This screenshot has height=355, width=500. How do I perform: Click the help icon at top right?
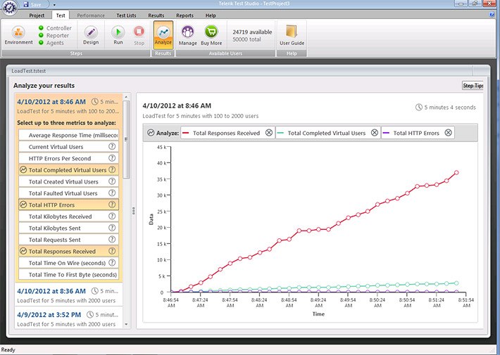492,15
